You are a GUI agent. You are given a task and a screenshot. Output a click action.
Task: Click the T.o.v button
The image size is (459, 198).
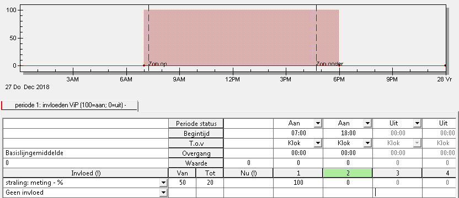pos(196,143)
